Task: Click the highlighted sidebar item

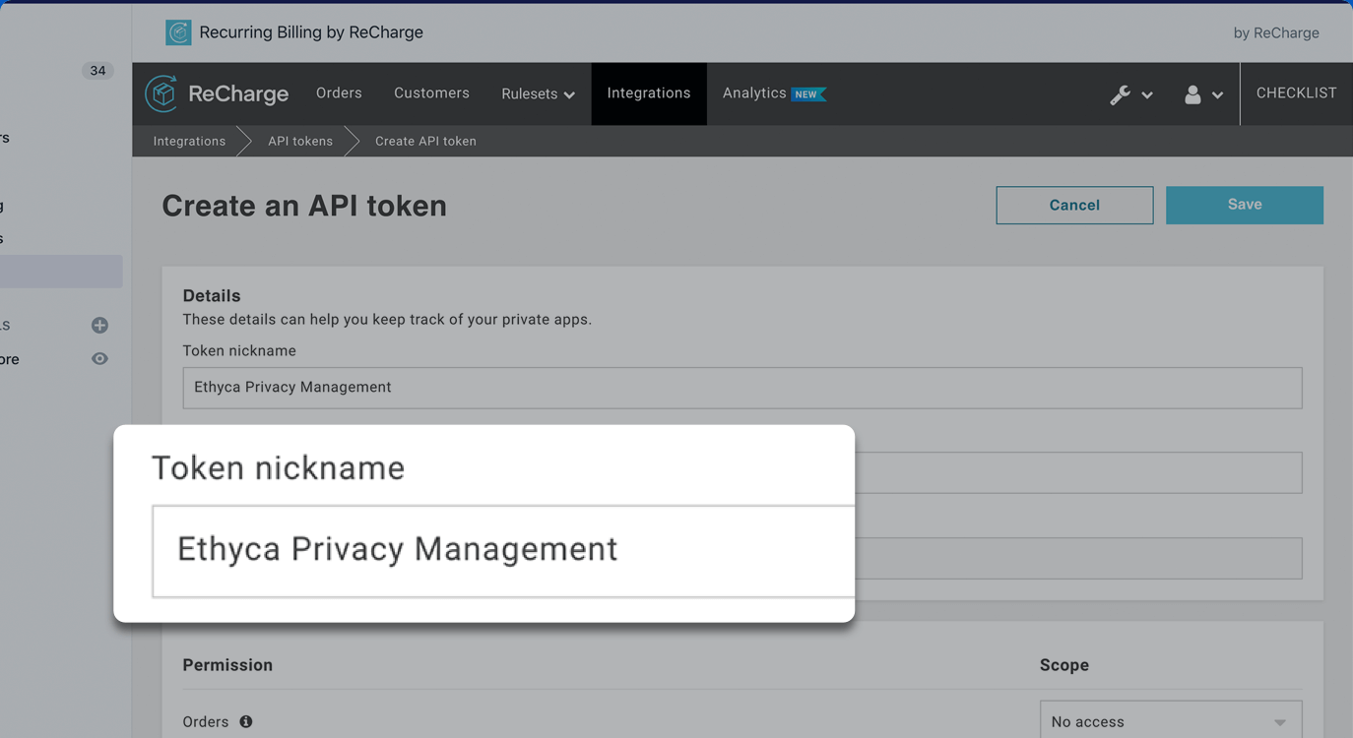Action: point(61,272)
